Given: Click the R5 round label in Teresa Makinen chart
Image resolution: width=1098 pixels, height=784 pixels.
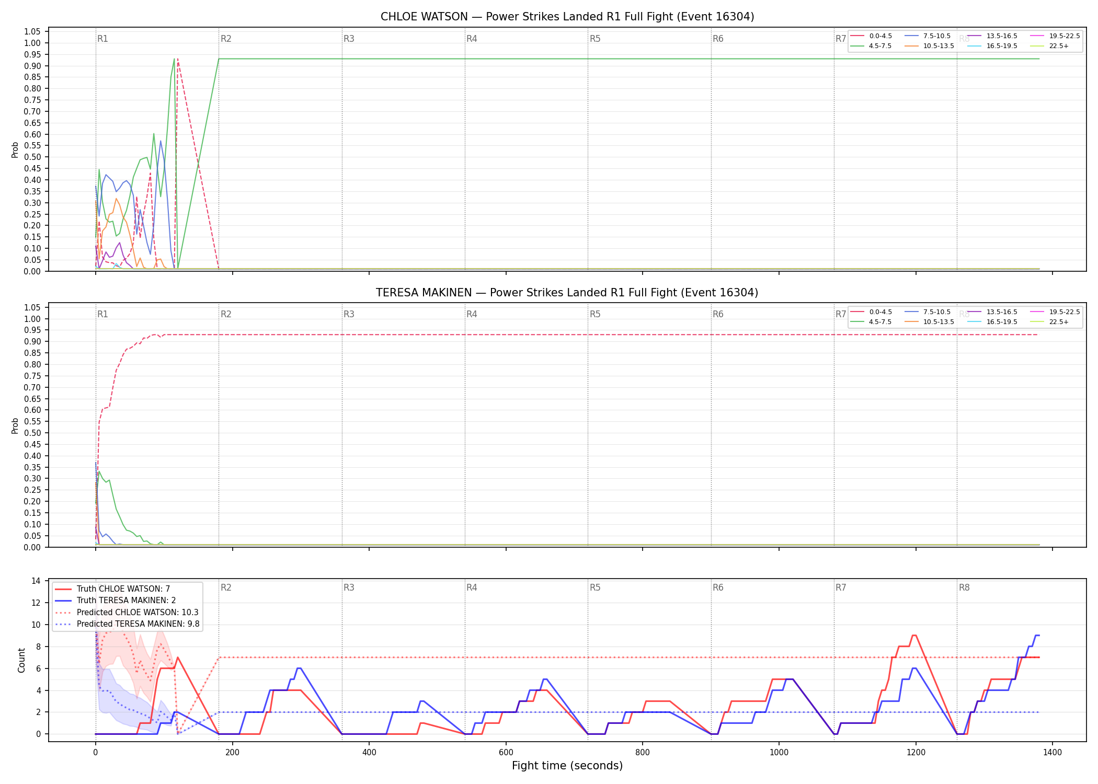Looking at the screenshot, I should pyautogui.click(x=595, y=314).
